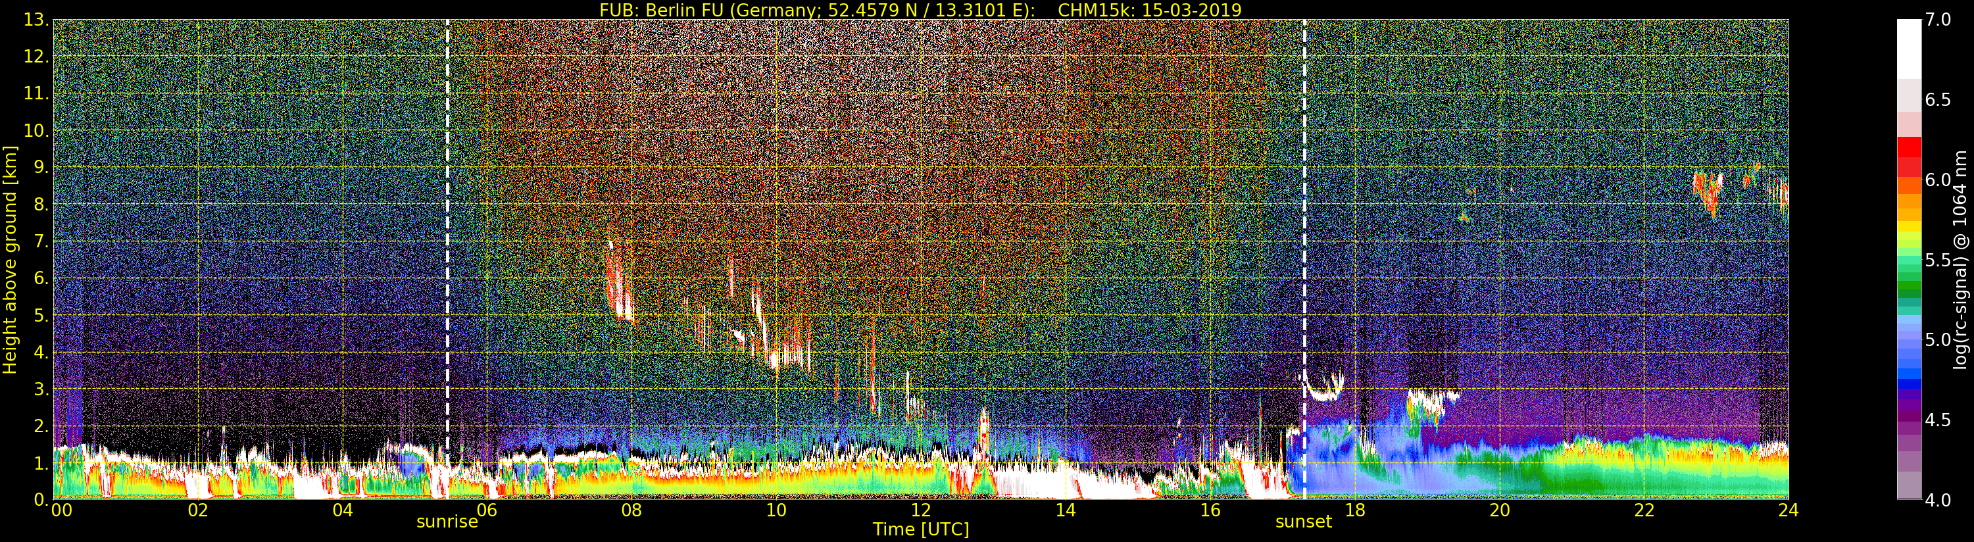Click the time axis tick '00'
Image resolution: width=1974 pixels, height=542 pixels.
pos(61,510)
